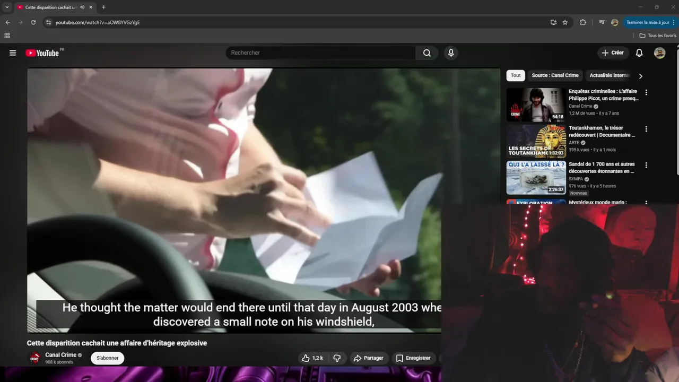Open the Toutankhamon documentary thumbnail
679x382 pixels.
tap(536, 141)
